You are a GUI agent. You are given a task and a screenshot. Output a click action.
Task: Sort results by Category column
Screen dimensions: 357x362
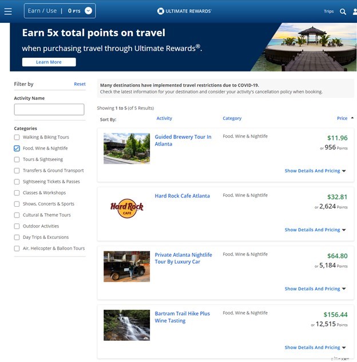pos(232,119)
